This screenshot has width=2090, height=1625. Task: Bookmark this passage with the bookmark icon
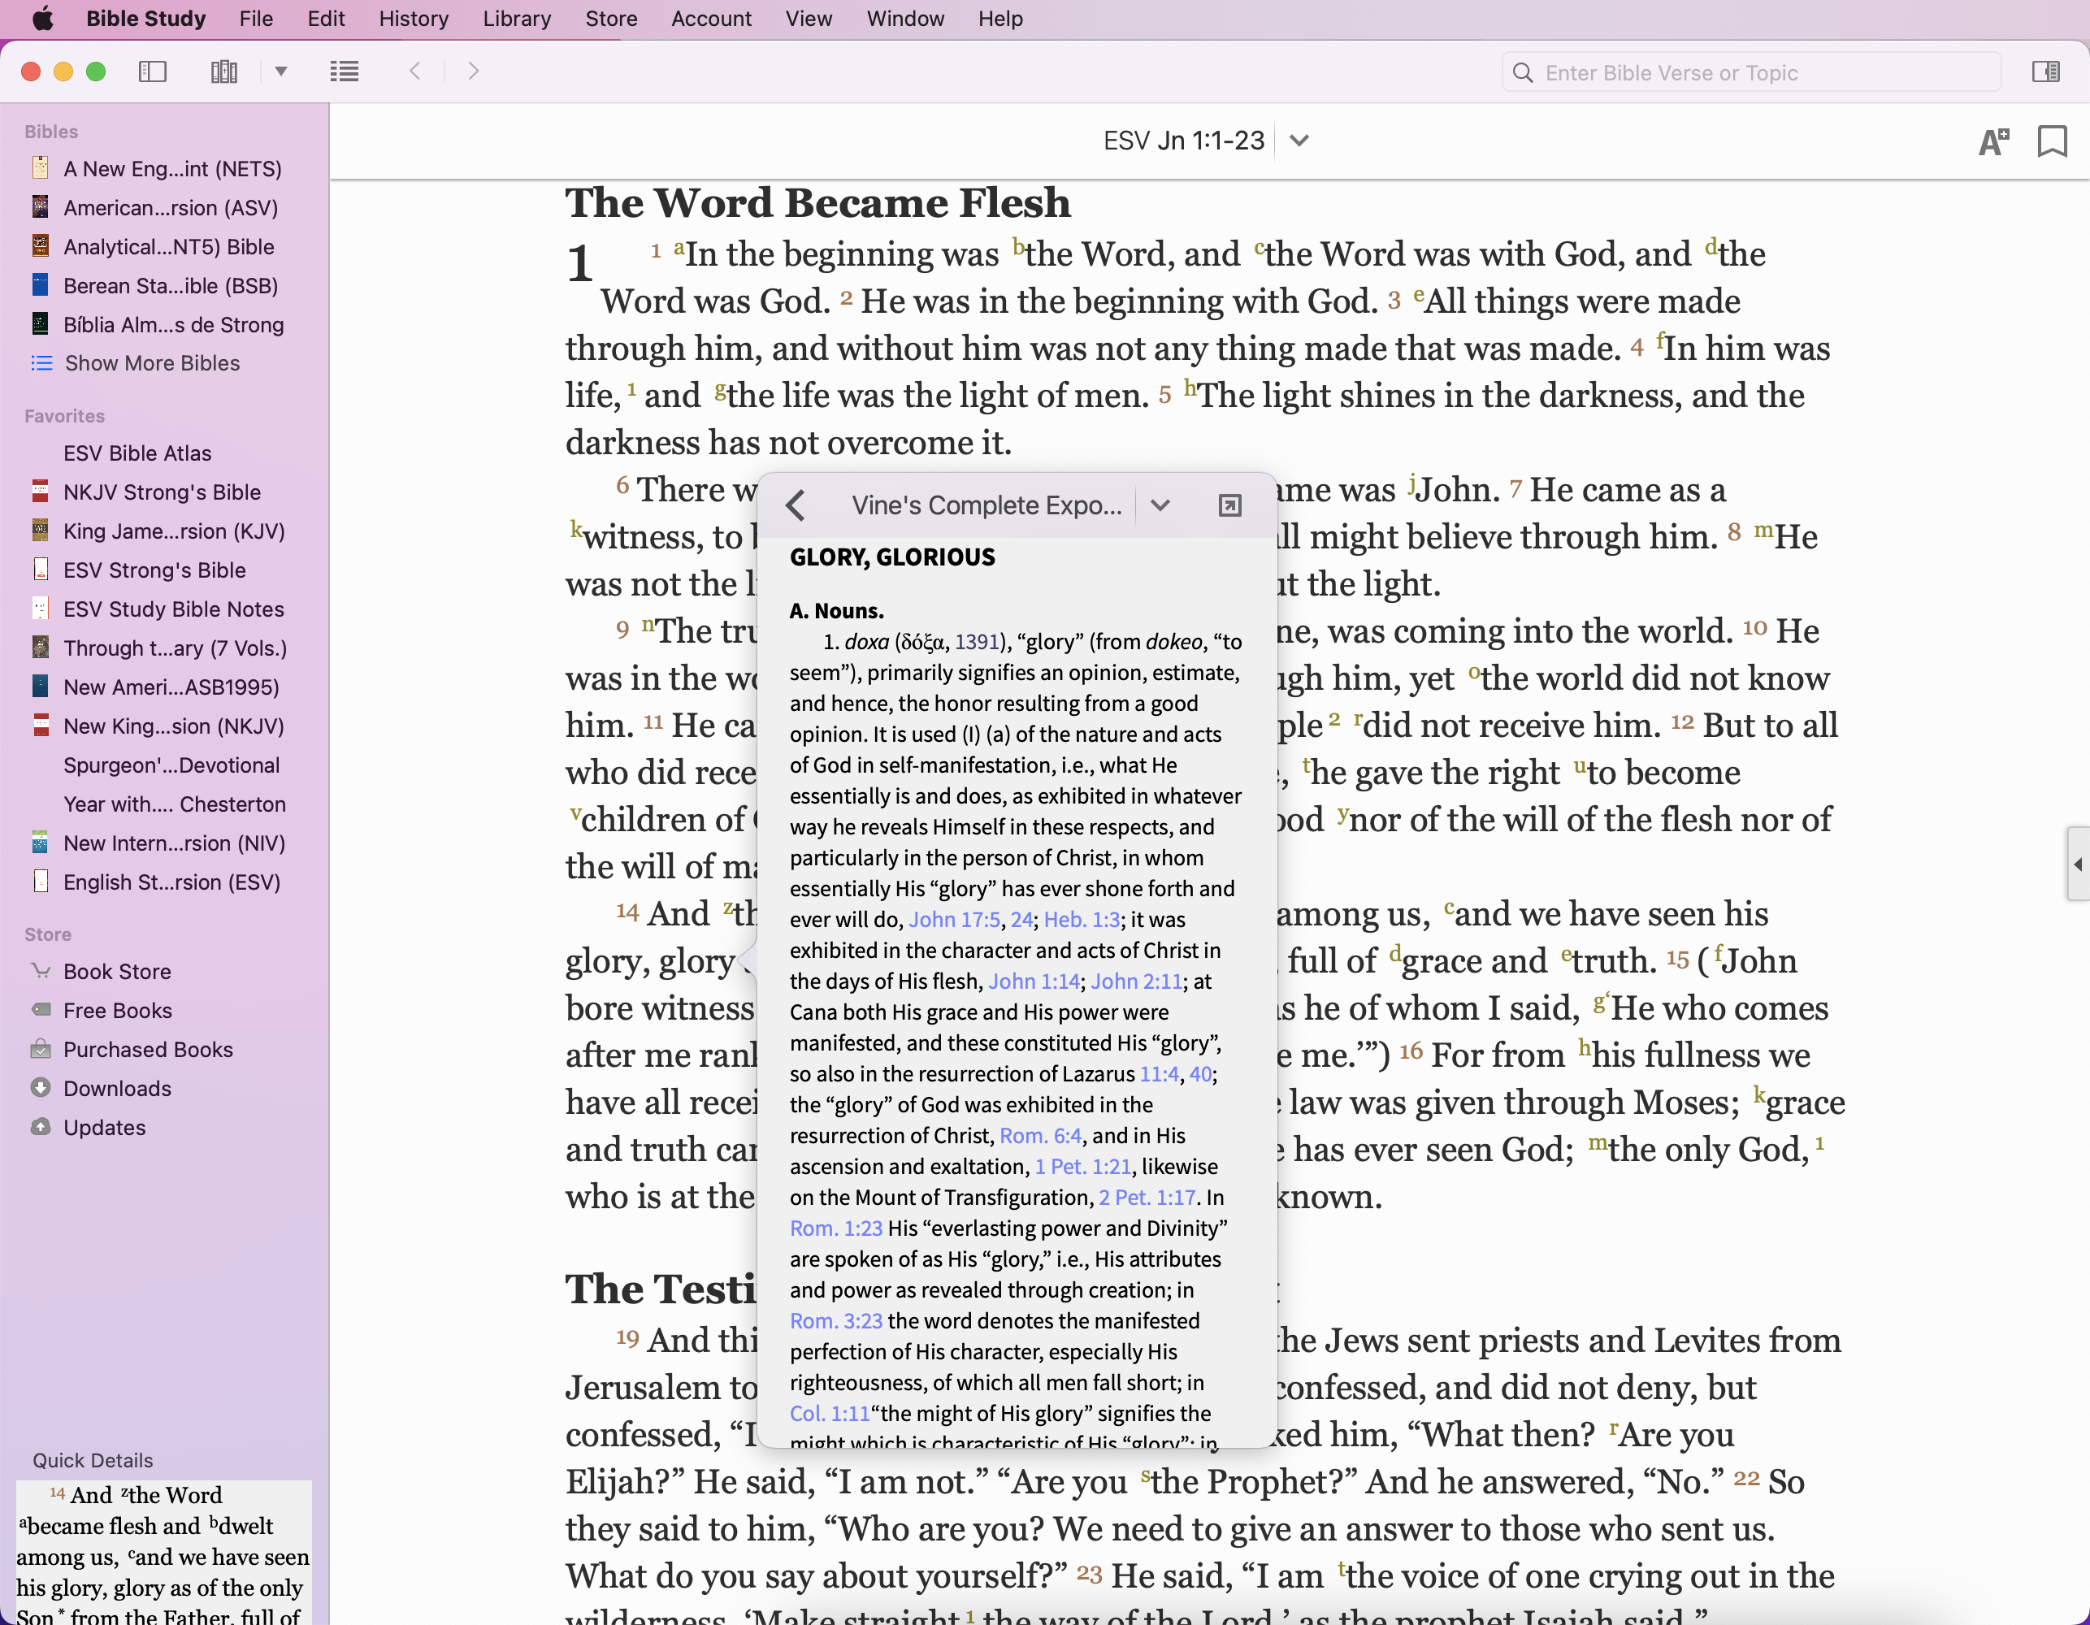(x=2053, y=141)
